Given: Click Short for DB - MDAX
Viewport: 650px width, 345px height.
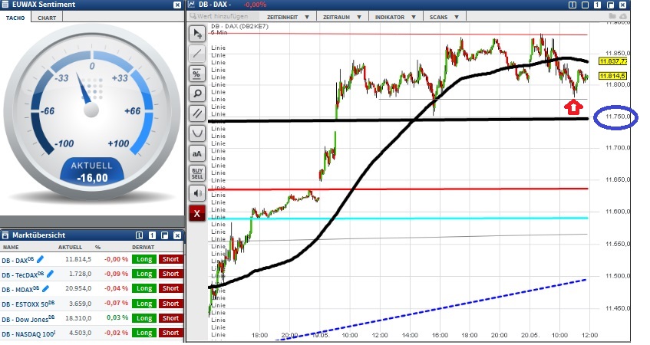Looking at the screenshot, I should [x=170, y=288].
